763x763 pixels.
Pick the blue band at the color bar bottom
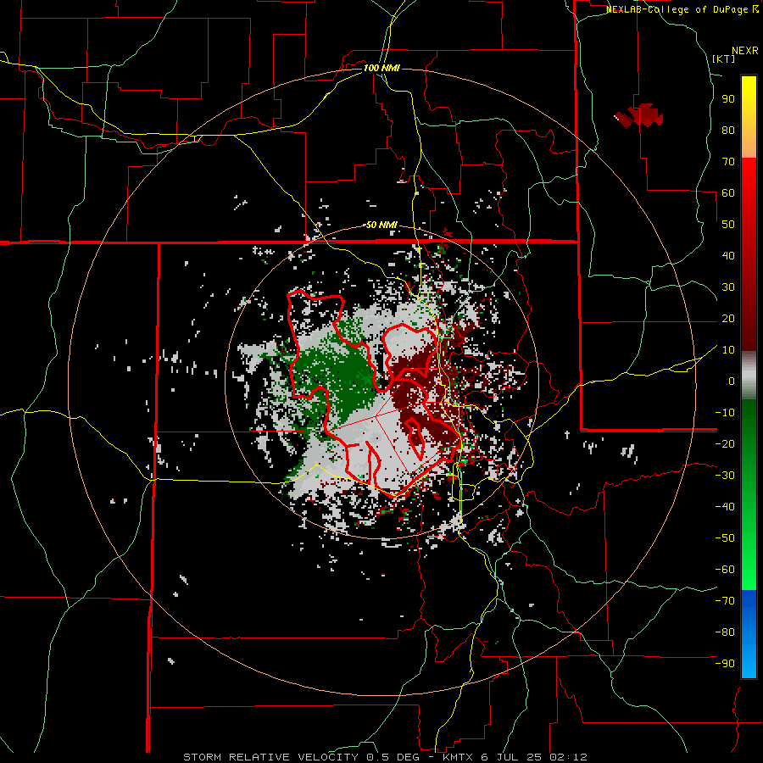(x=749, y=634)
